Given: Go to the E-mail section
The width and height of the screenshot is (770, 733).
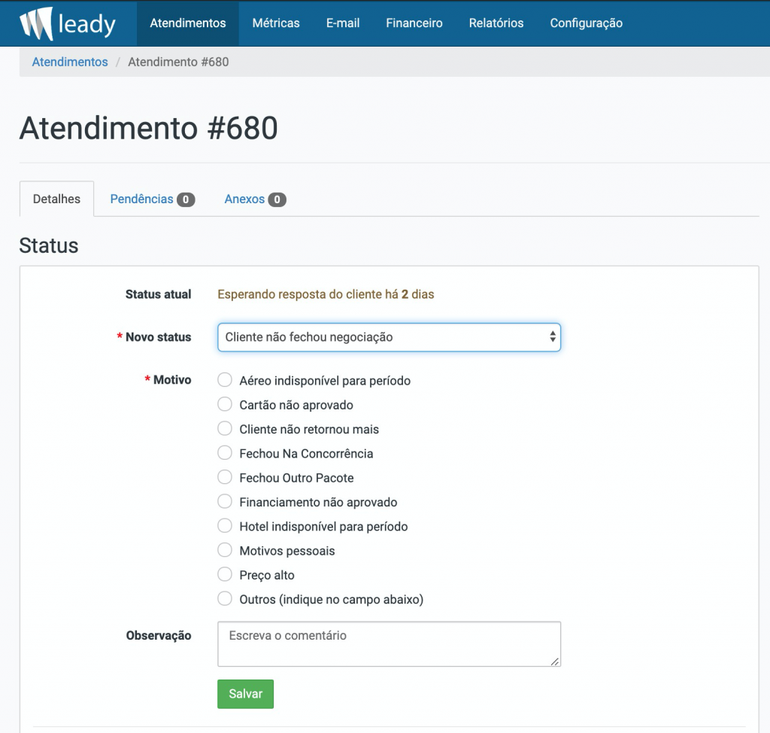Looking at the screenshot, I should [x=343, y=23].
